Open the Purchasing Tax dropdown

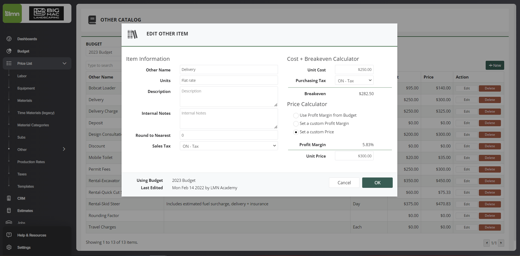click(x=354, y=81)
